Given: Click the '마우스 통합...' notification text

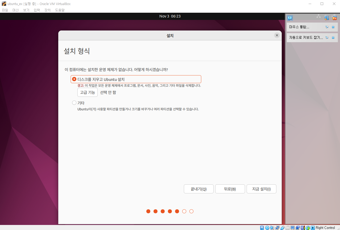Looking at the screenshot, I should point(299,27).
